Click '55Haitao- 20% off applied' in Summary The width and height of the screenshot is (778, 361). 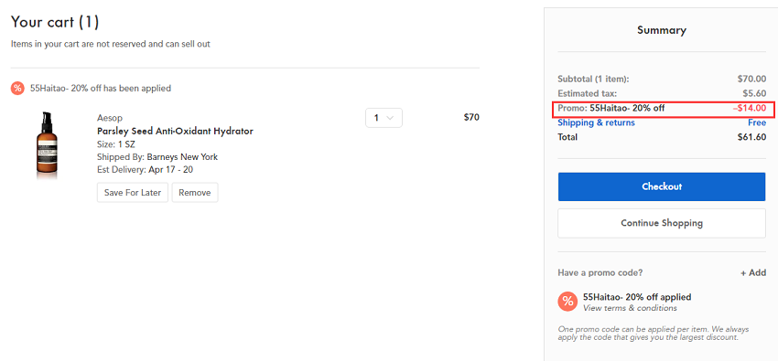pos(637,297)
